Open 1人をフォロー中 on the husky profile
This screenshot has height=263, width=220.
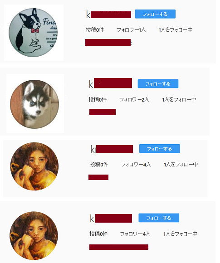pyautogui.click(x=179, y=100)
